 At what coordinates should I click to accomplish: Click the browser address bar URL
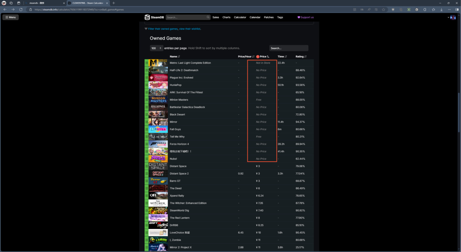coord(79,10)
